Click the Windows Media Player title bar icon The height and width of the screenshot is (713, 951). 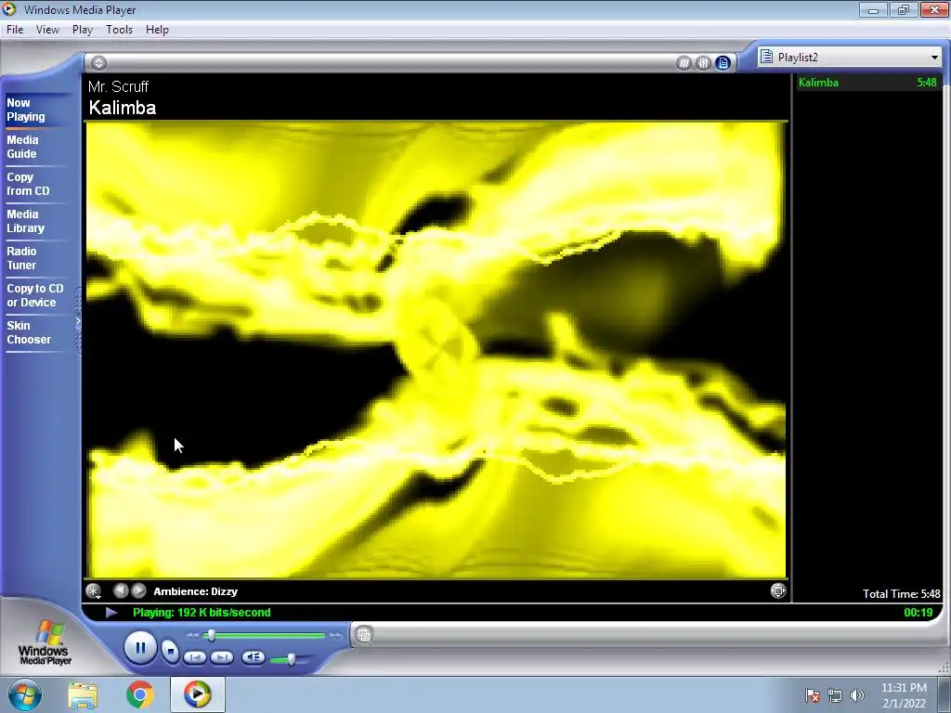point(8,9)
